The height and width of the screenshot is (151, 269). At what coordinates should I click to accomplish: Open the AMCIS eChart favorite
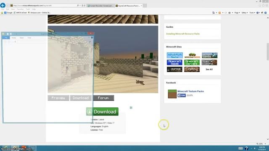(x=20, y=13)
